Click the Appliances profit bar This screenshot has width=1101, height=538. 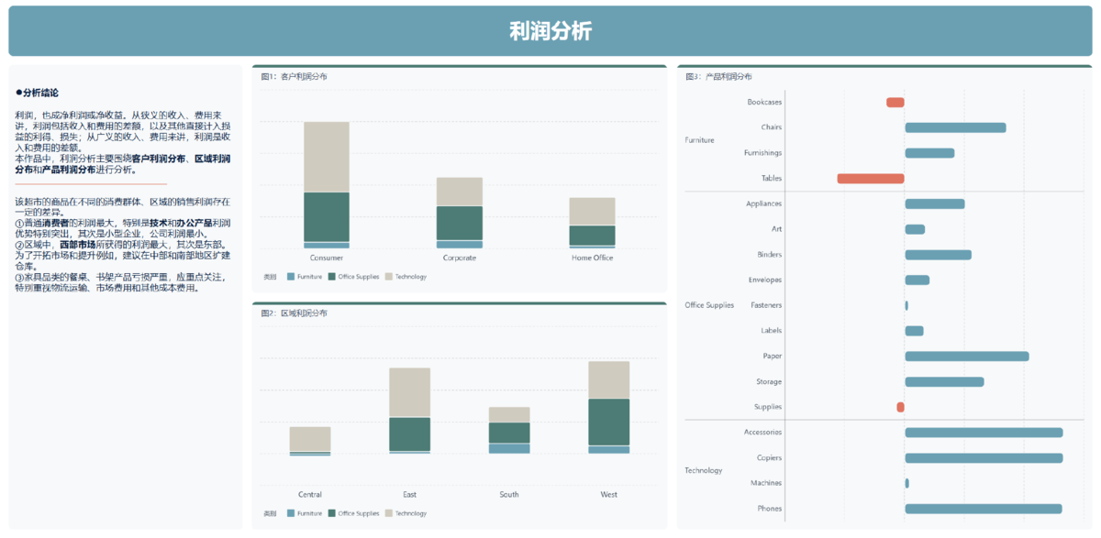pos(935,203)
